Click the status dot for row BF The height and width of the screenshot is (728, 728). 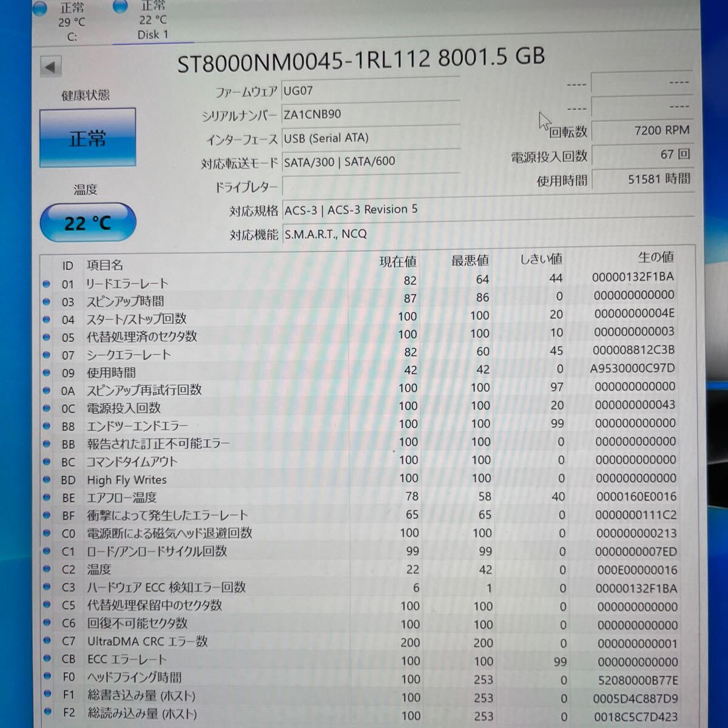click(x=47, y=515)
